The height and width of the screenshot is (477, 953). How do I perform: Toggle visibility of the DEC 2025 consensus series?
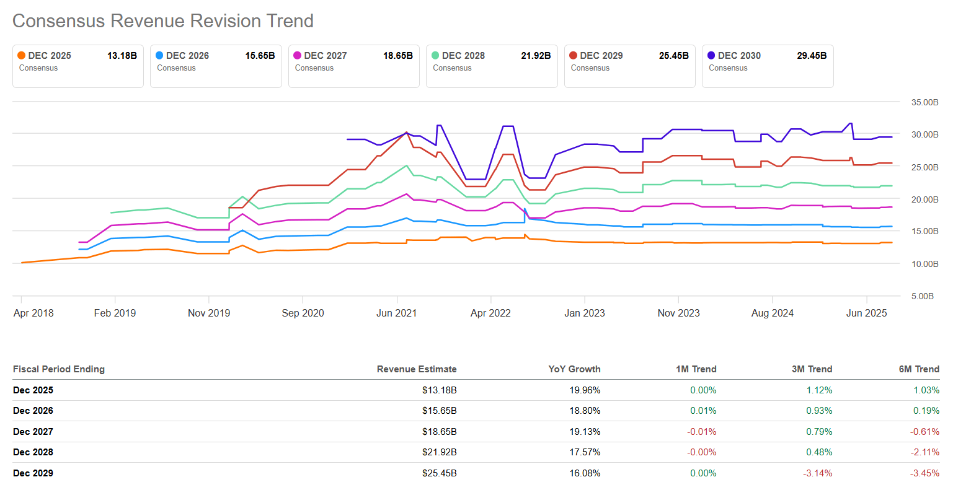[x=78, y=66]
